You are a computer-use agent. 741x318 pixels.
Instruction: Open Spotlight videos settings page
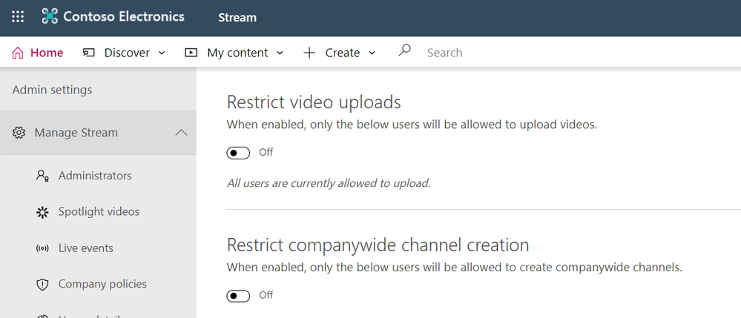[x=99, y=212]
